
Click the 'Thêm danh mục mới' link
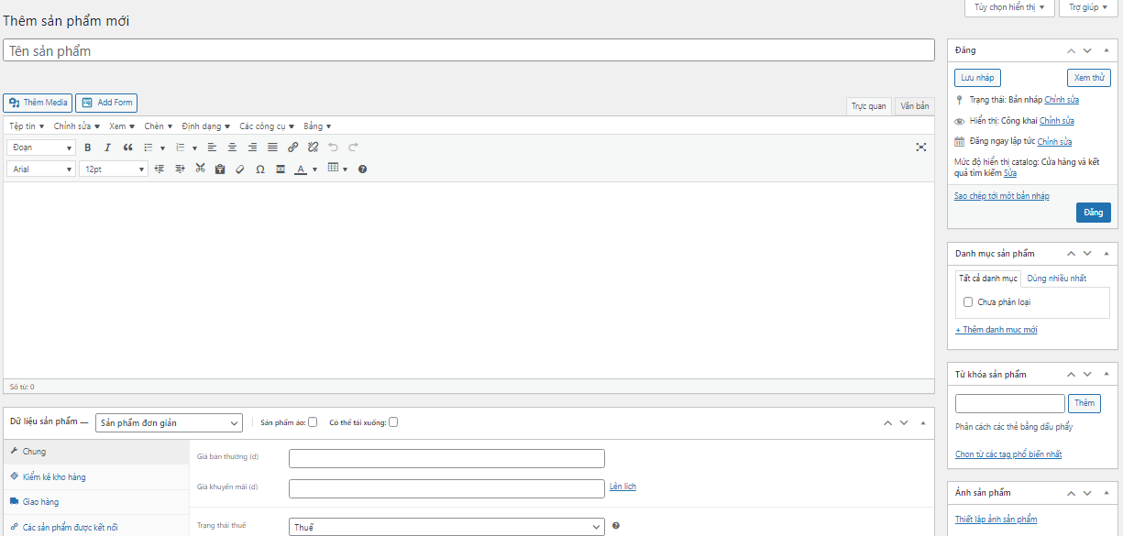click(996, 330)
